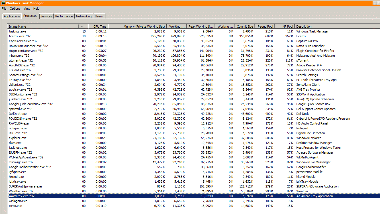Select the ISUSPM.exe *32 process

tap(194, 152)
